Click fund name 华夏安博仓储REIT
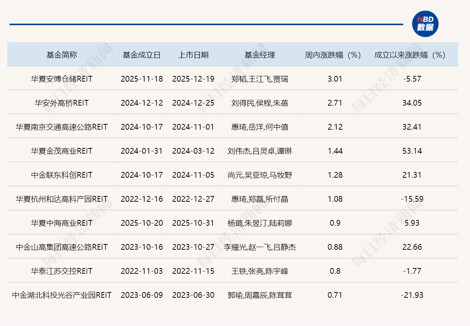 tap(62, 79)
